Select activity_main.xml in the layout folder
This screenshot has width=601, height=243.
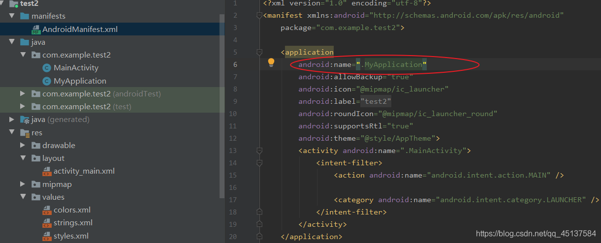[84, 171]
